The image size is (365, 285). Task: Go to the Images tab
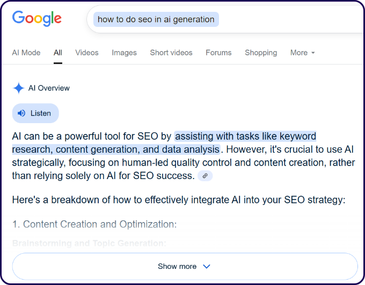[x=125, y=53]
